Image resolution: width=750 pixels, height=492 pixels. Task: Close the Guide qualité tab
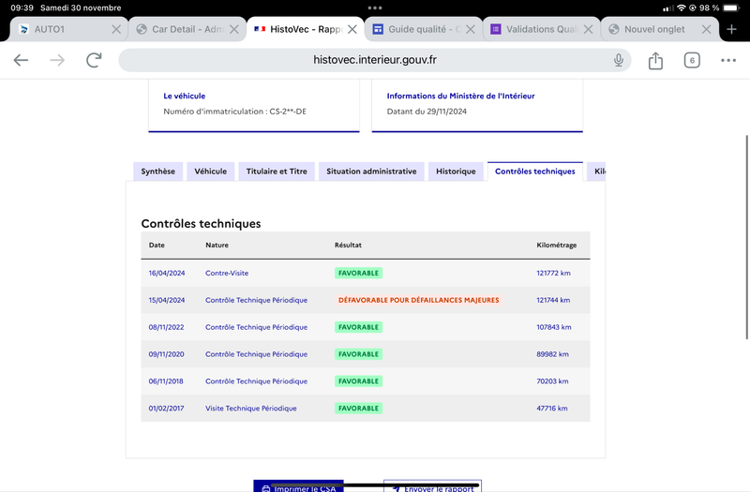click(x=471, y=30)
